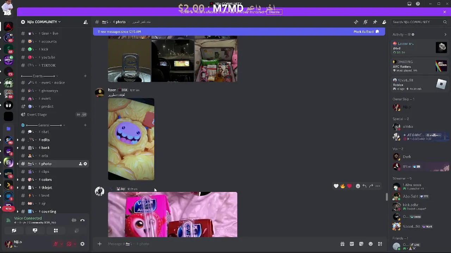React with white heart emoji
The width and height of the screenshot is (451, 253).
(336, 186)
